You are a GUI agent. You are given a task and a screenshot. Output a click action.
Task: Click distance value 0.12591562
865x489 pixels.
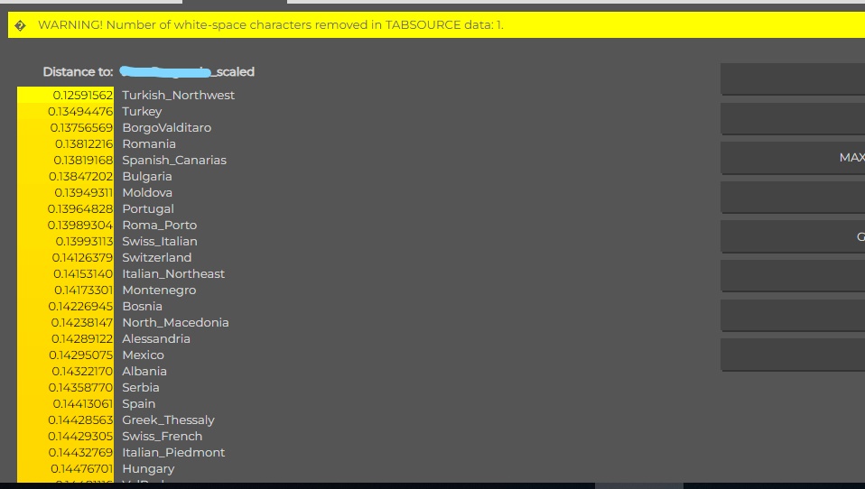click(x=83, y=95)
